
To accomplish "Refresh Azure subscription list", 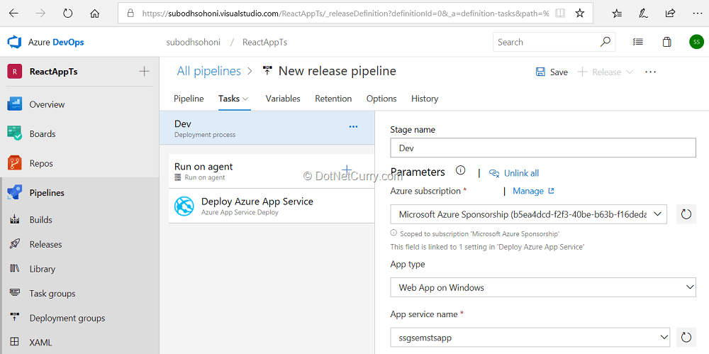I will click(686, 214).
